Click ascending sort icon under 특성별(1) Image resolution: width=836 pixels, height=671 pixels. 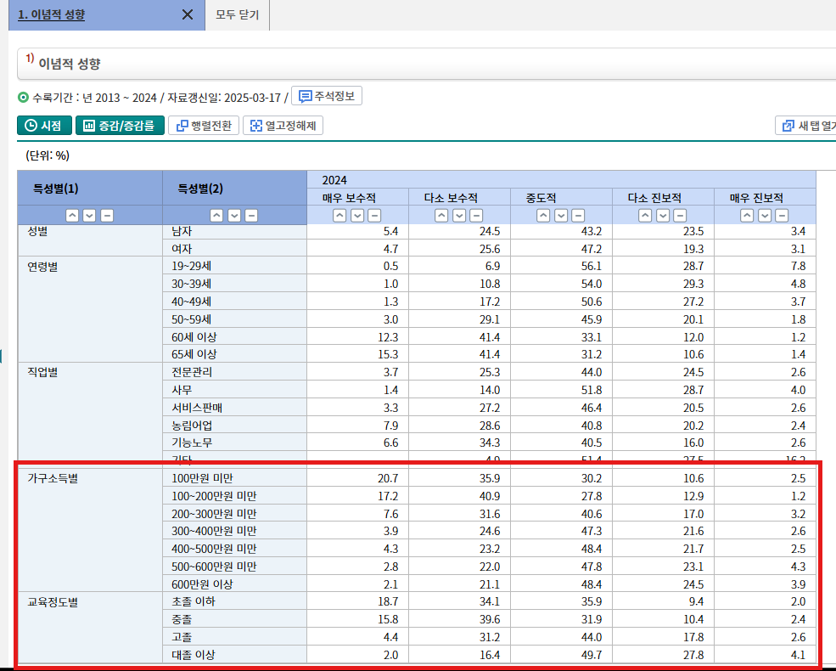(x=72, y=215)
